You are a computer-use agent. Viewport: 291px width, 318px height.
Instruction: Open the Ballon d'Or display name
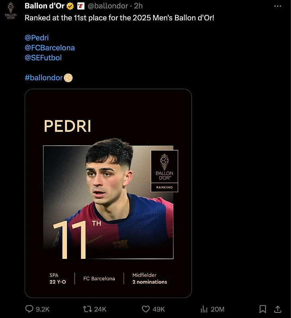(x=45, y=6)
